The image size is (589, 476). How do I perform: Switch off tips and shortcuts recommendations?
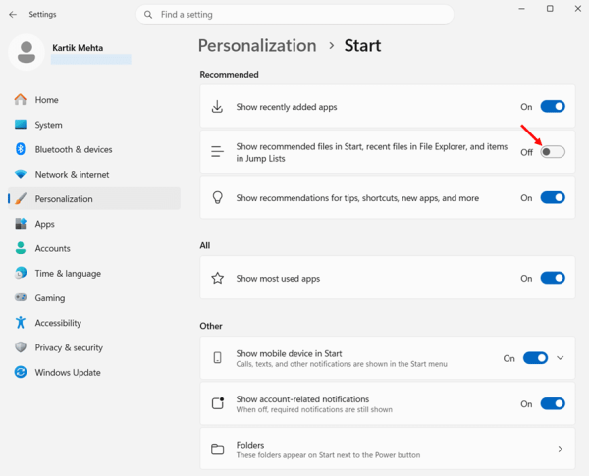pyautogui.click(x=552, y=197)
